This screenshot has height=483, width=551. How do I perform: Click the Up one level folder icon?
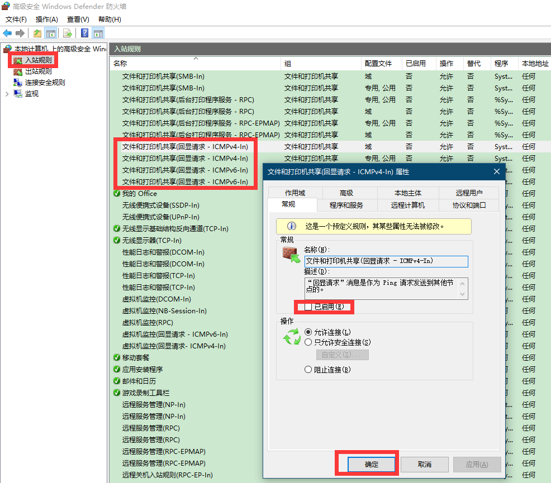[x=37, y=34]
